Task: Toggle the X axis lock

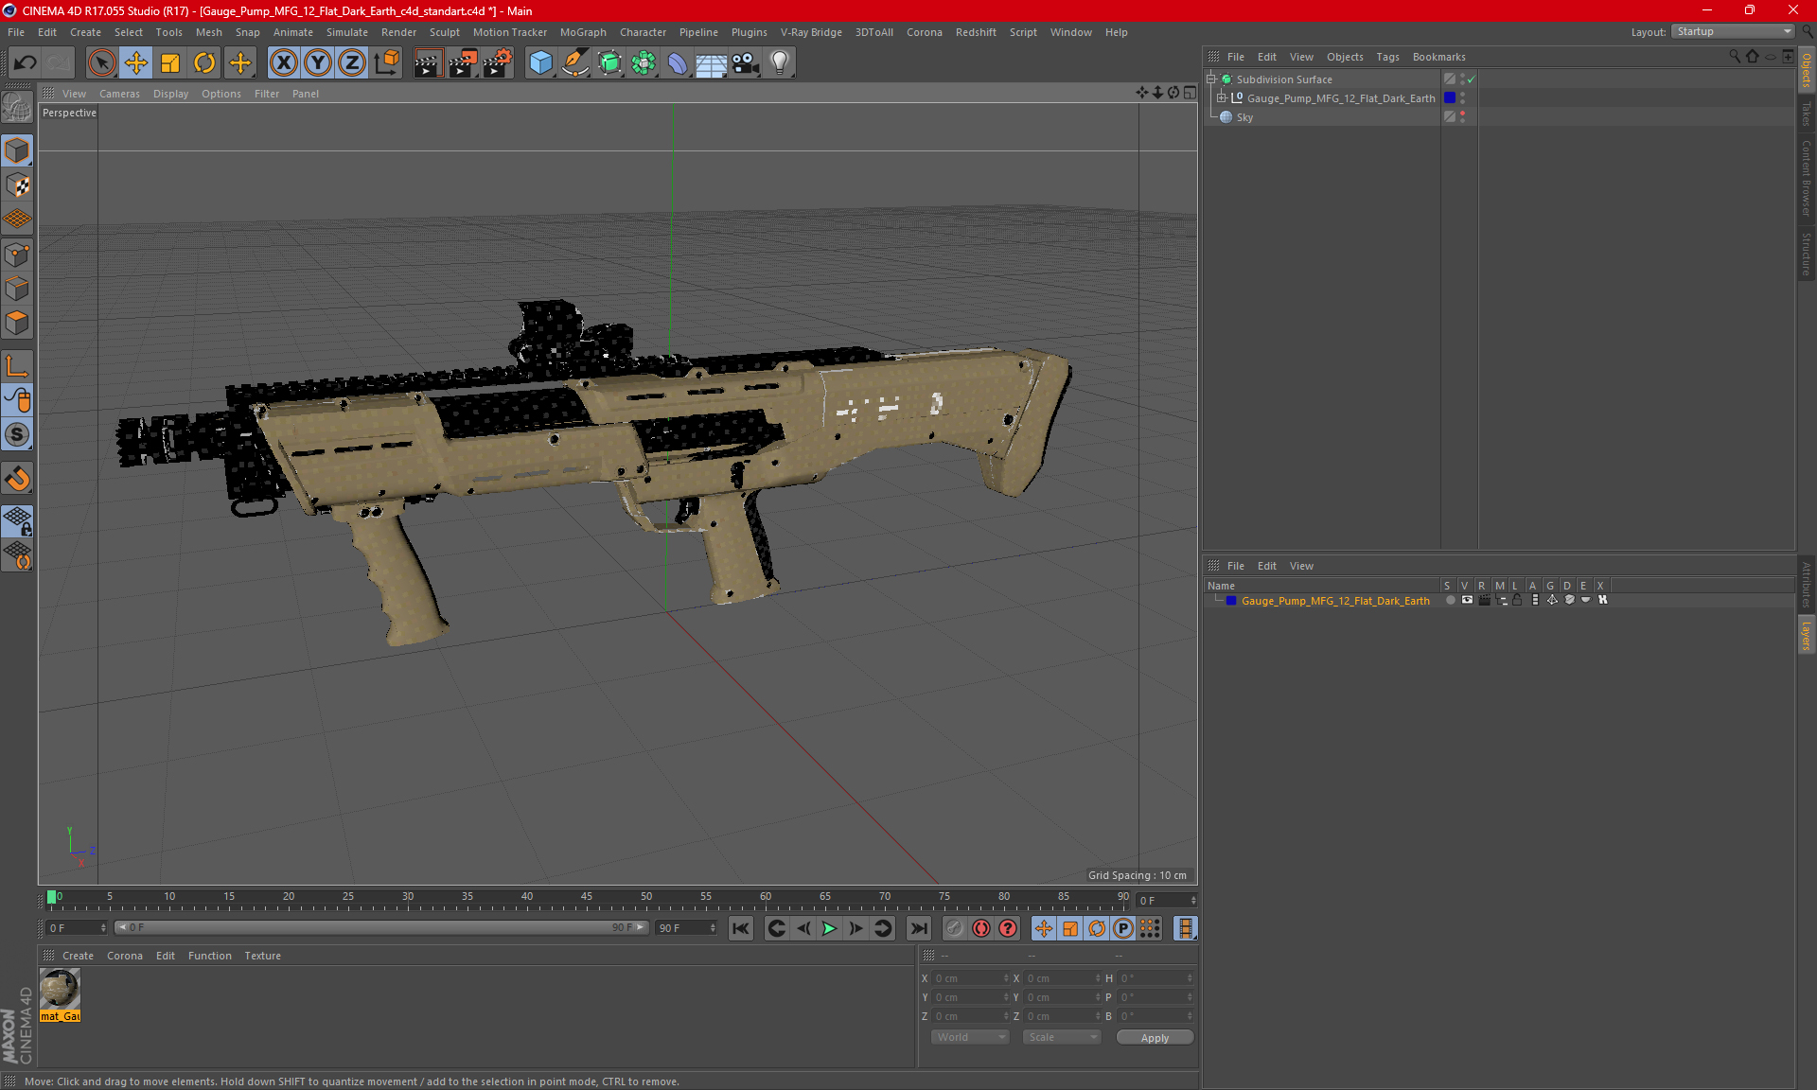Action: click(283, 63)
